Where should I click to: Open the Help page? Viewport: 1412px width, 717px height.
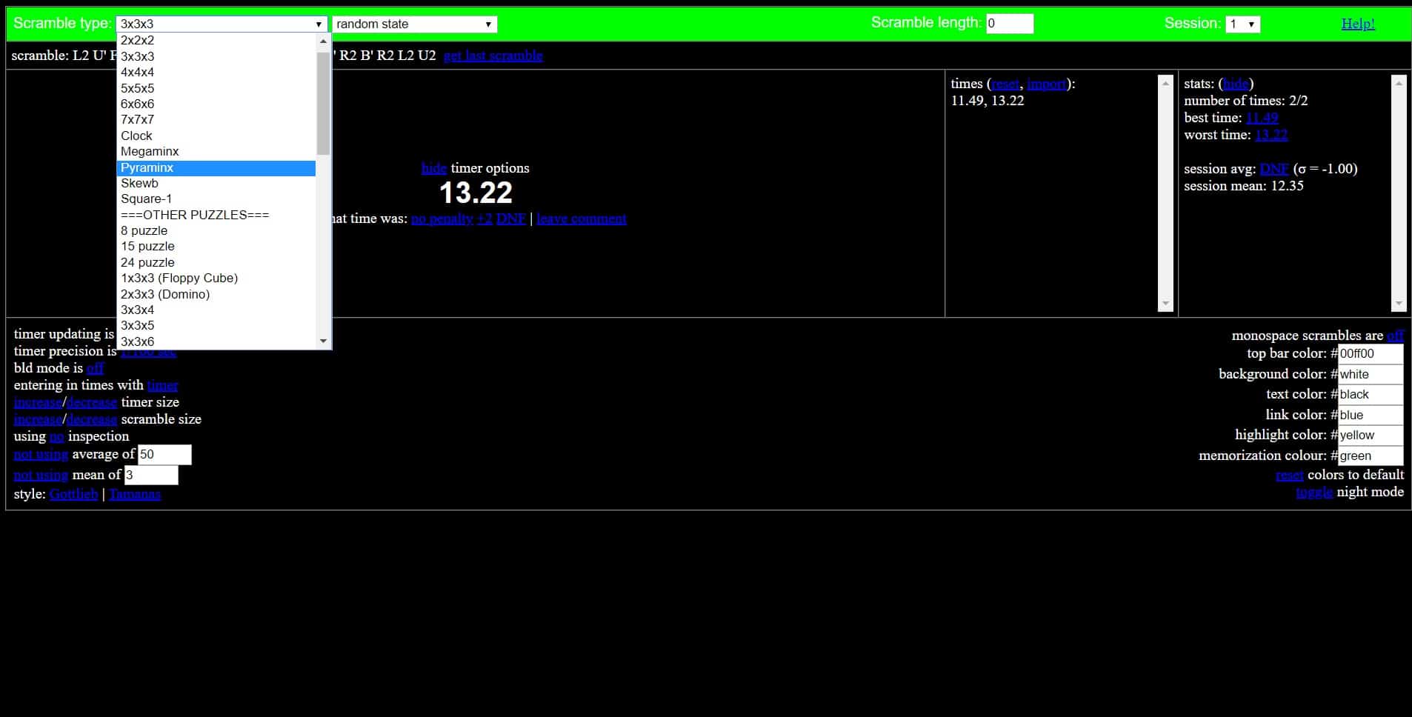click(1358, 23)
